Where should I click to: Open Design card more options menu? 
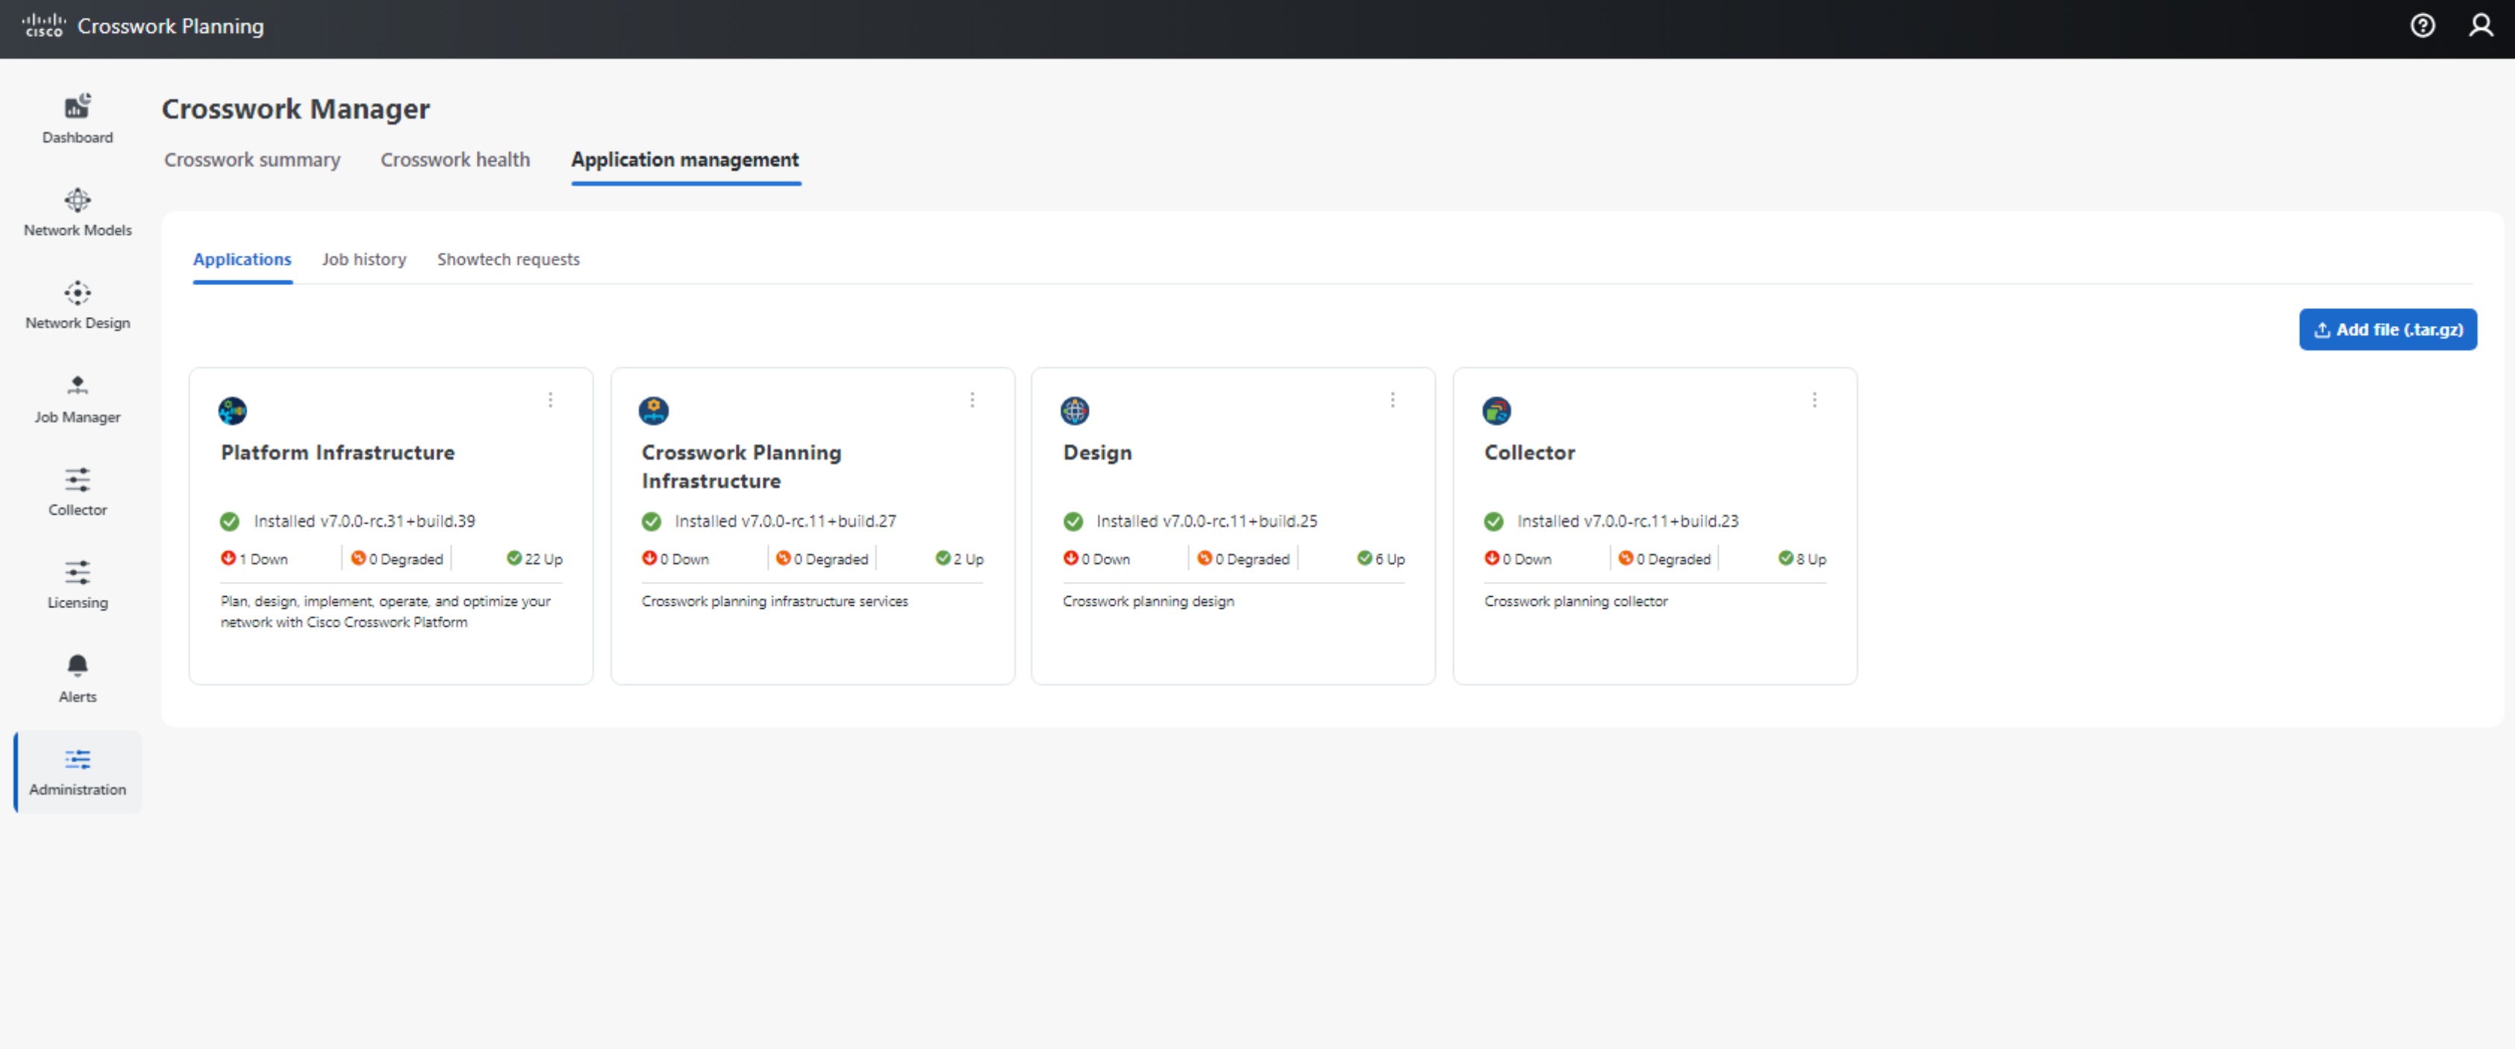pos(1393,400)
